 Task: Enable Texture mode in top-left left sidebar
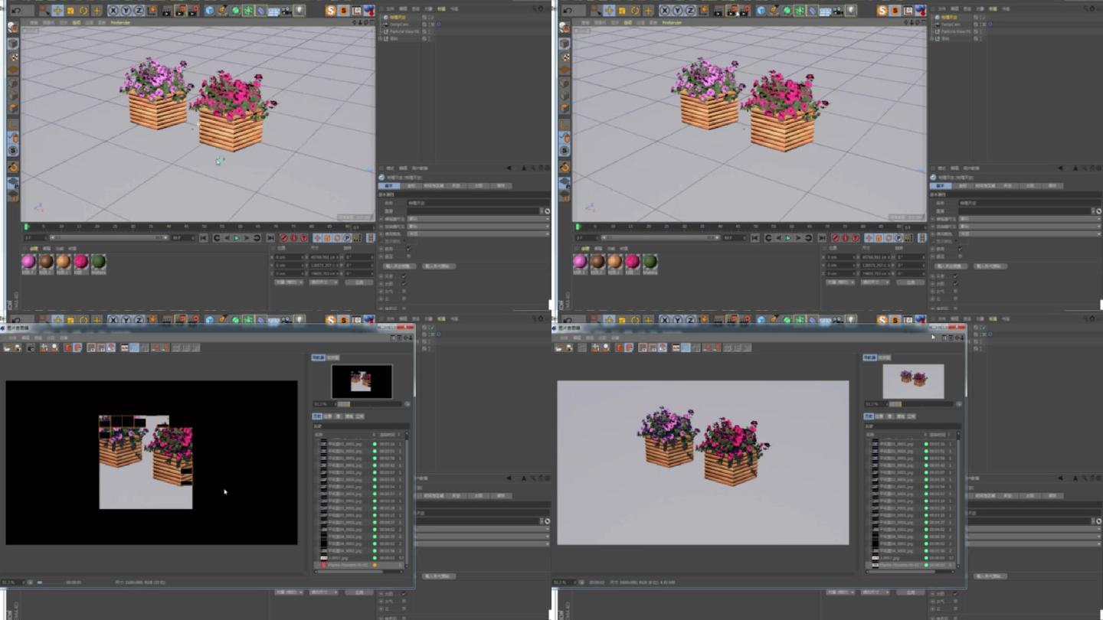(13, 57)
